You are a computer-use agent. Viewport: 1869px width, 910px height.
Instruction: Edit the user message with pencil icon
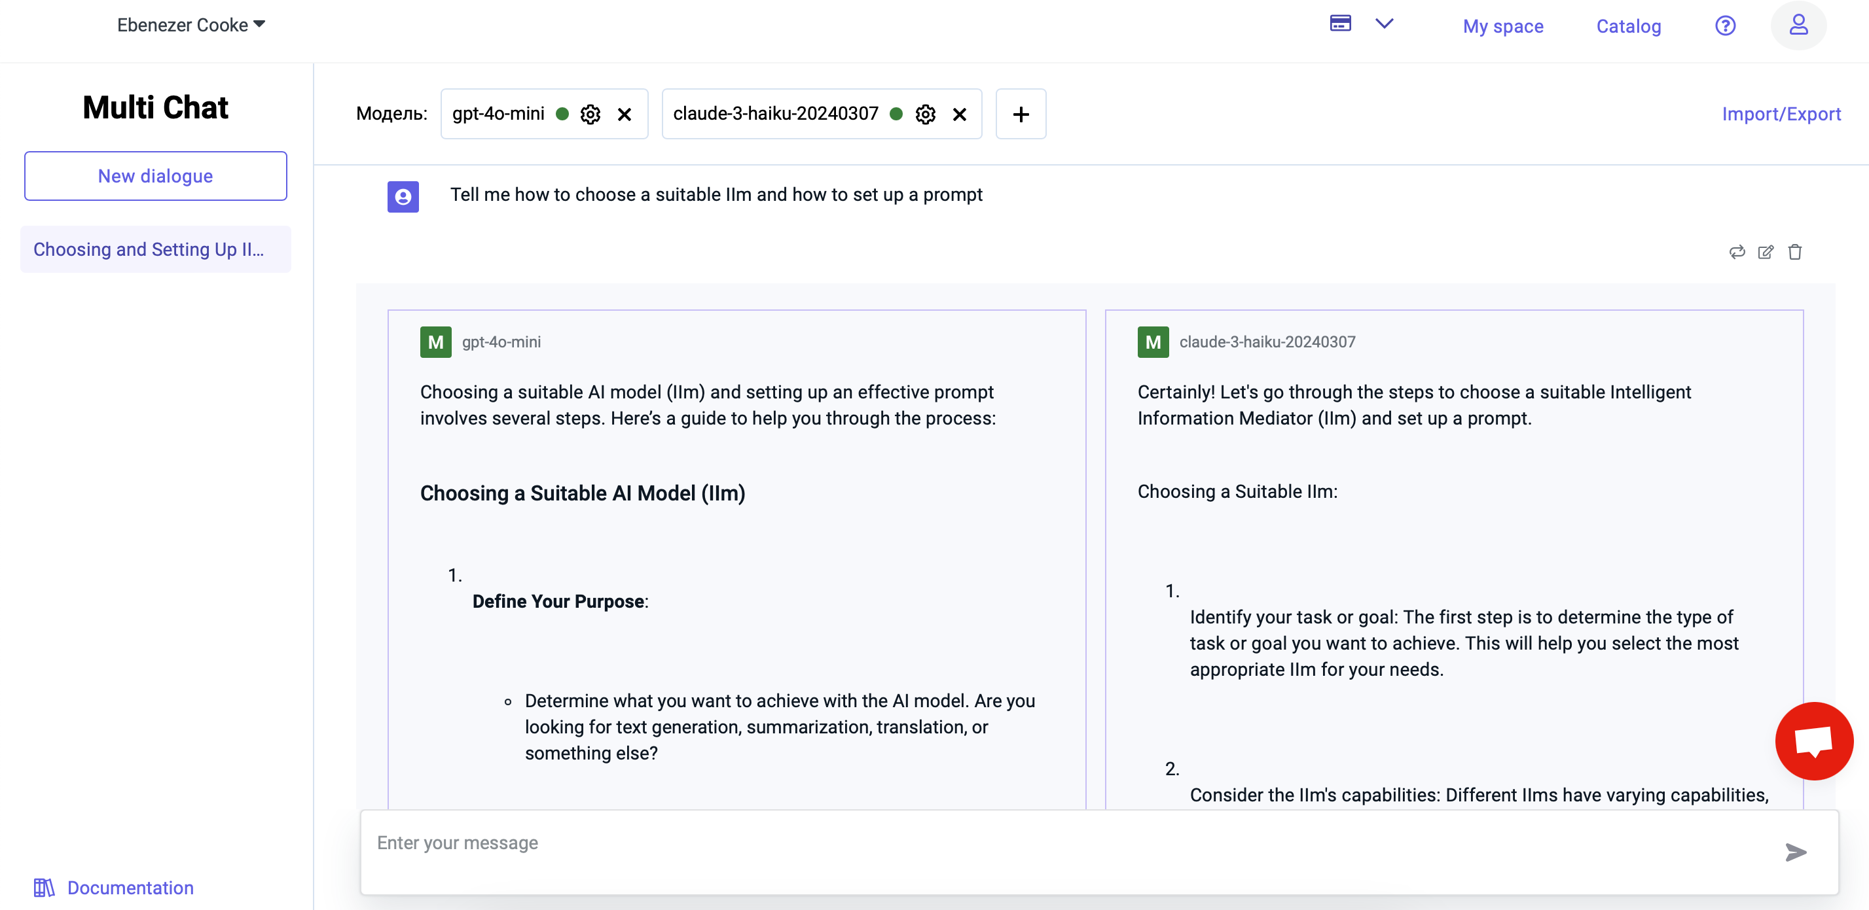[1766, 253]
